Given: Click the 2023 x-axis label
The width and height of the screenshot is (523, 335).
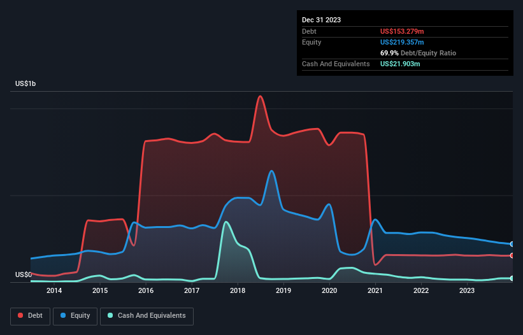Looking at the screenshot, I should pos(467,290).
